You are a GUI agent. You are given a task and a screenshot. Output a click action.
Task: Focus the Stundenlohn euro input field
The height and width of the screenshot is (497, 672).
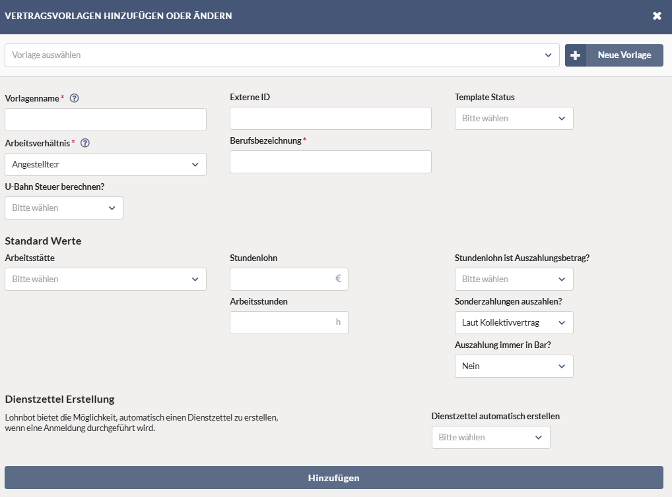[289, 279]
